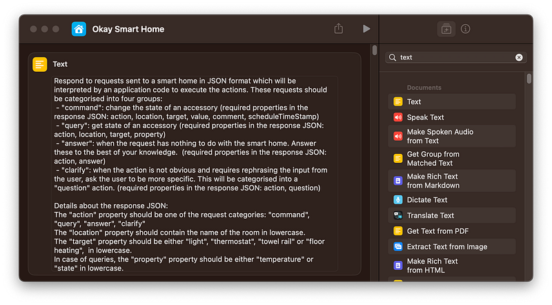Click inside the Text action prompt body
This screenshot has width=552, height=305.
click(x=195, y=174)
